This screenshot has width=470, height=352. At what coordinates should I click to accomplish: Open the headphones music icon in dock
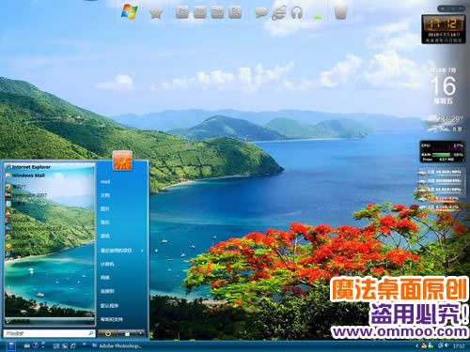point(296,13)
